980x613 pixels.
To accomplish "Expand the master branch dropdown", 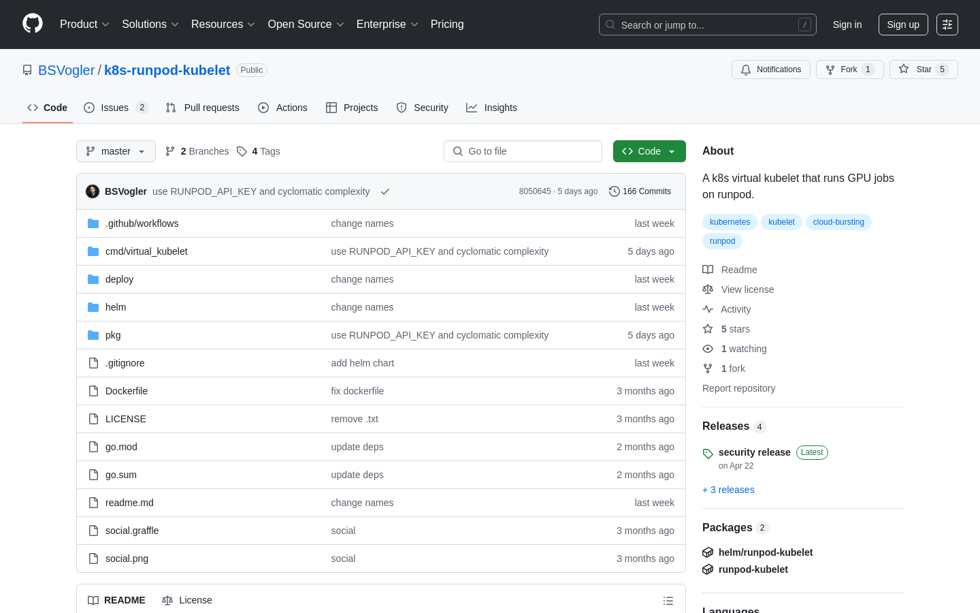I will [x=116, y=151].
